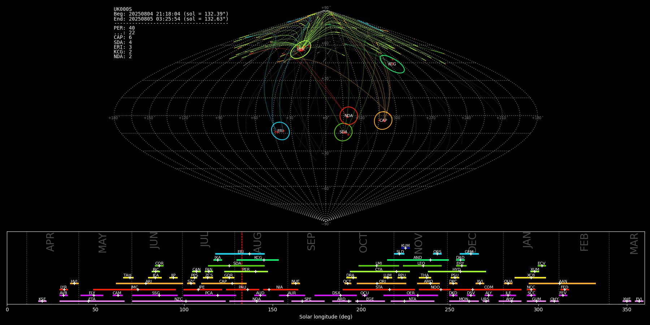This screenshot has width=650, height=325.
Task: Click the SSG shower bar in timeline
Action: (x=155, y=295)
